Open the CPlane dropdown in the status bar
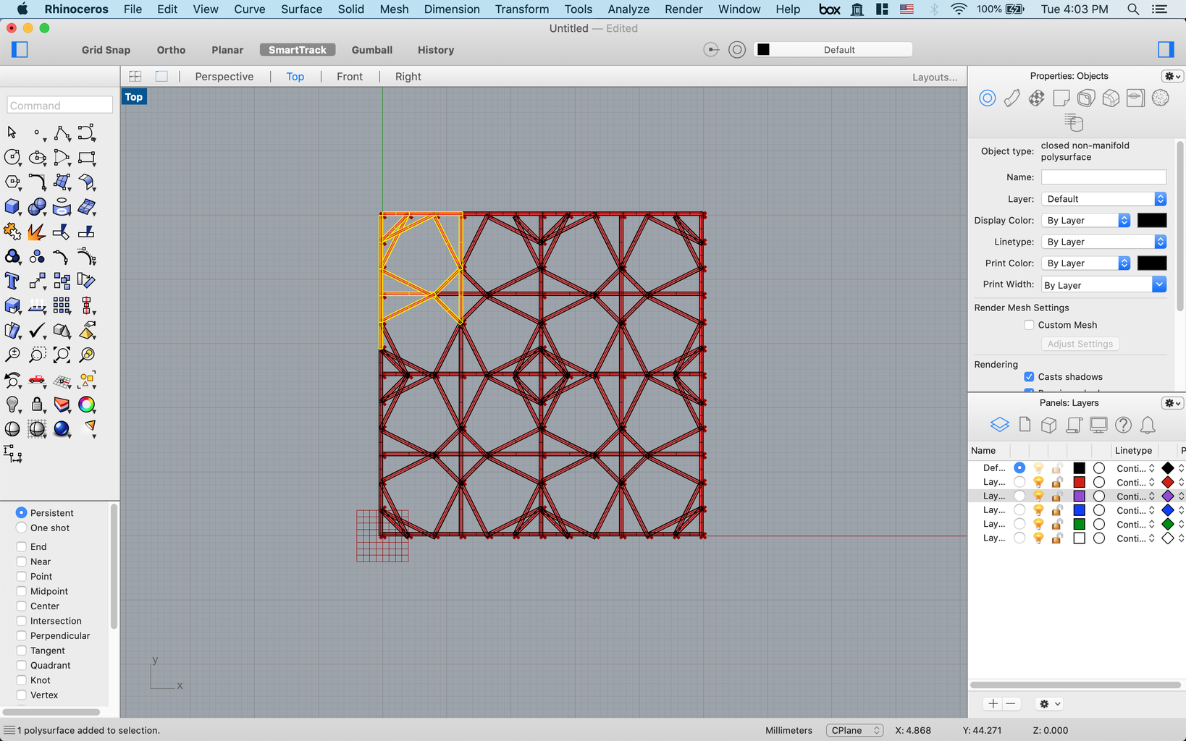 [x=854, y=730]
